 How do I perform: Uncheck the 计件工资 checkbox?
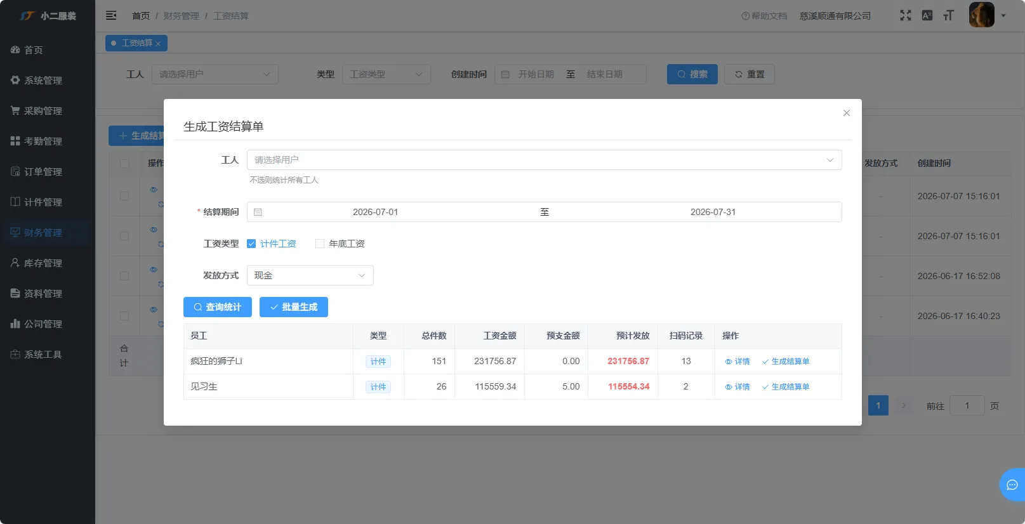pos(251,244)
